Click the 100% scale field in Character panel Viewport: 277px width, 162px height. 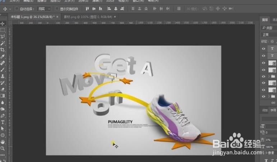[271, 147]
